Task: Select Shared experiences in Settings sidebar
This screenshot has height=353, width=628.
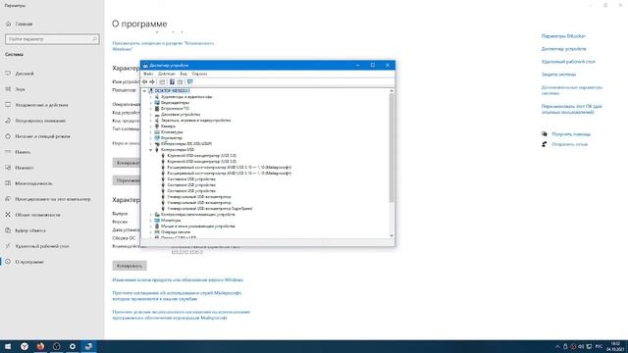Action: point(52,215)
